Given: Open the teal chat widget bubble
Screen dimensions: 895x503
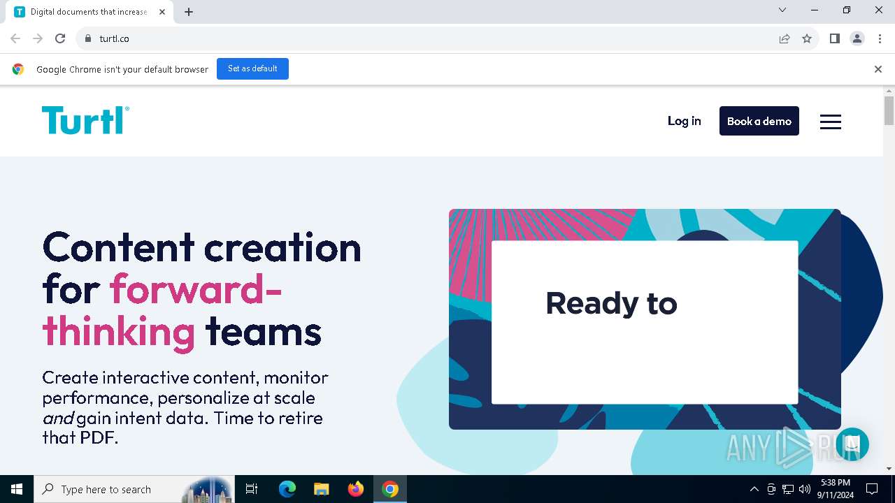Looking at the screenshot, I should click(x=852, y=444).
